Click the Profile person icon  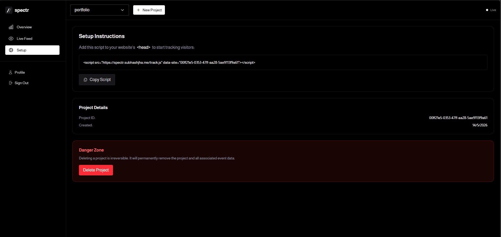[10, 72]
